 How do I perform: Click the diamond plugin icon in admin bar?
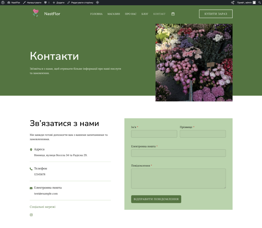click(x=97, y=3)
